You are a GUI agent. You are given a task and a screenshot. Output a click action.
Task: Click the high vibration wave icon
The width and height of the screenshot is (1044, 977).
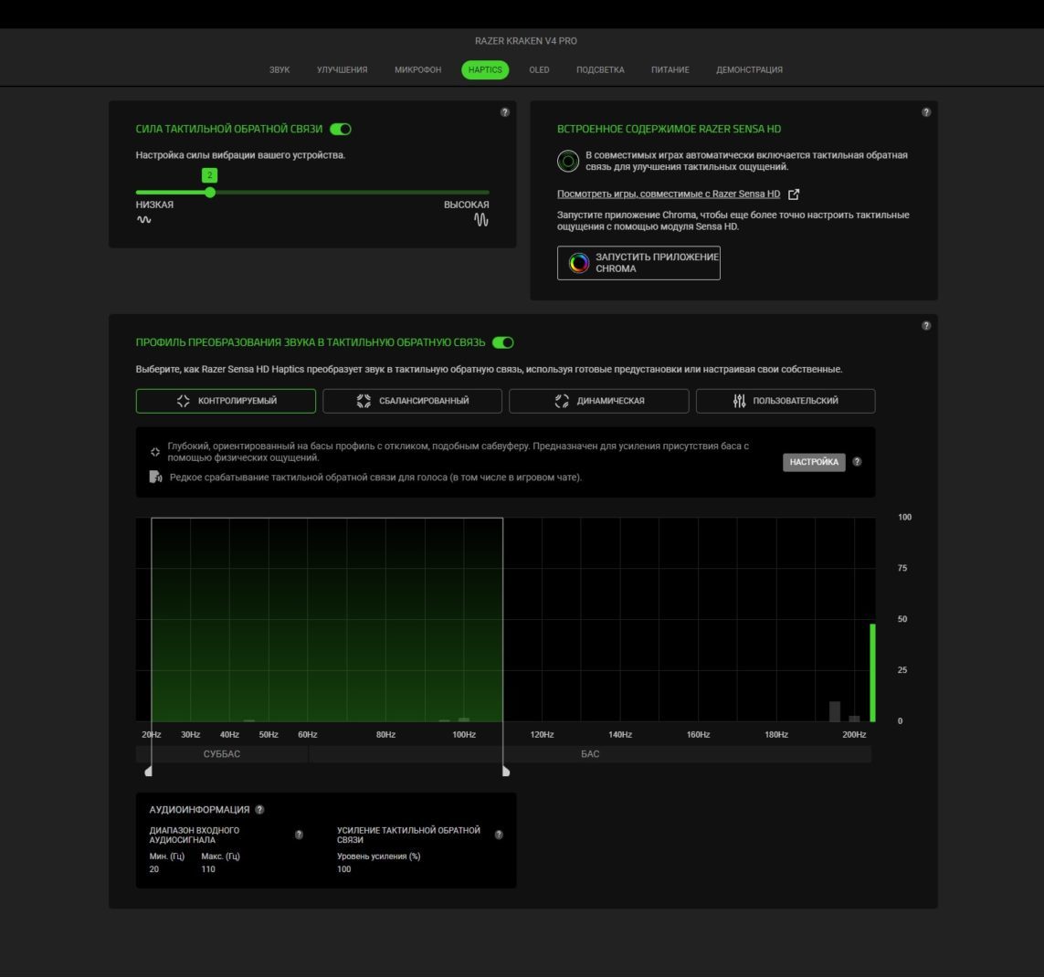481,220
